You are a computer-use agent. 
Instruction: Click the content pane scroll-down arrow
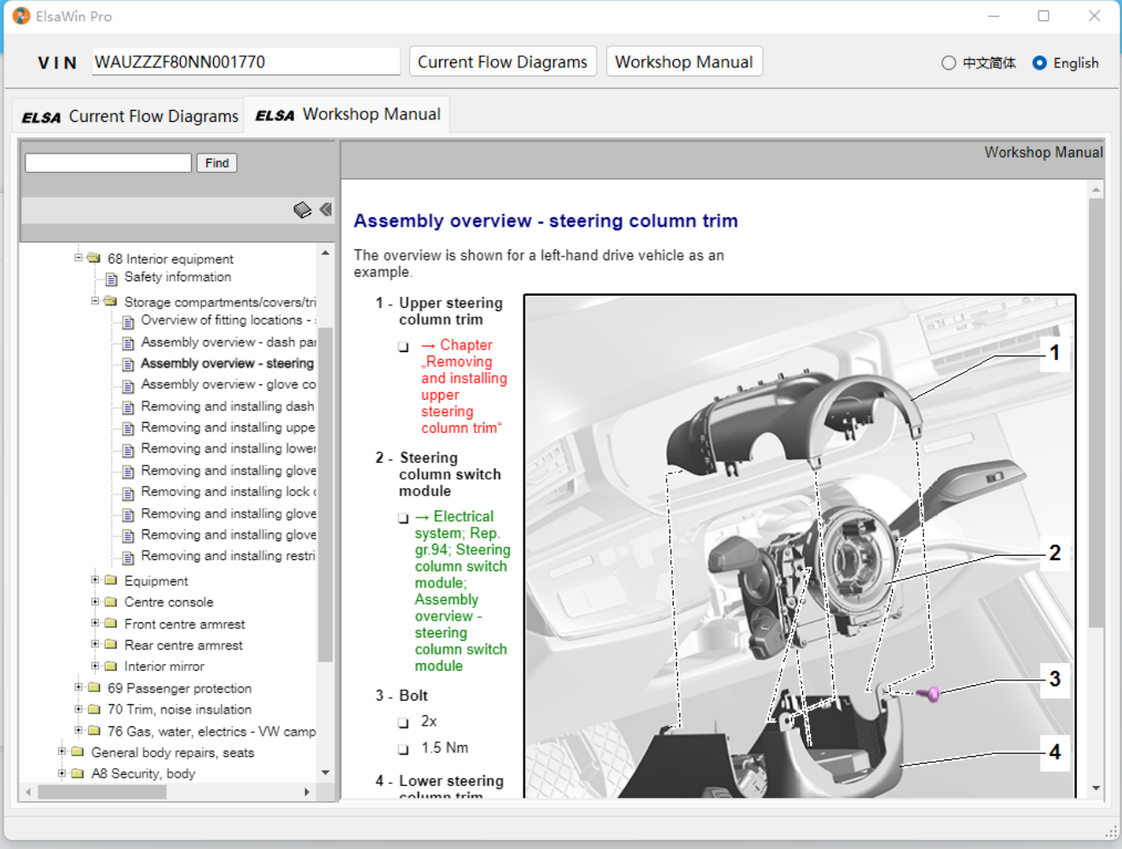[1096, 788]
